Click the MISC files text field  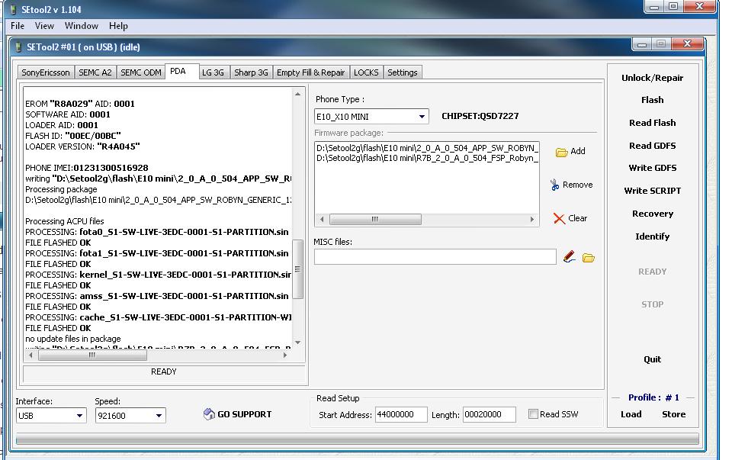click(435, 256)
